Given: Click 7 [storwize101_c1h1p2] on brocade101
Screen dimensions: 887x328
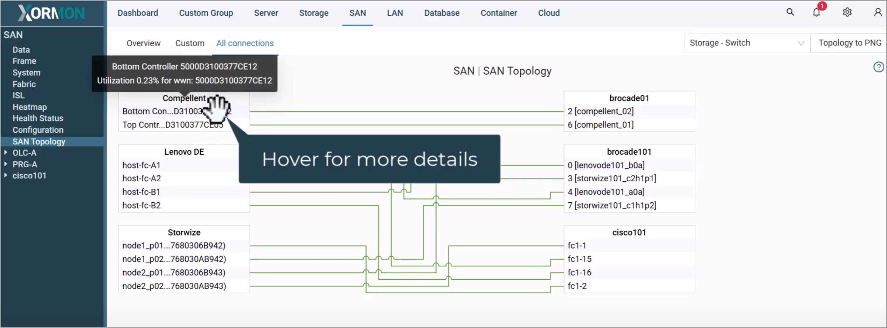Looking at the screenshot, I should click(612, 205).
